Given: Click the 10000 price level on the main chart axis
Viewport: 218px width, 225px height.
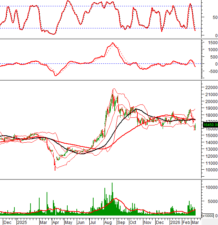Looking at the screenshot, I should [210, 170].
